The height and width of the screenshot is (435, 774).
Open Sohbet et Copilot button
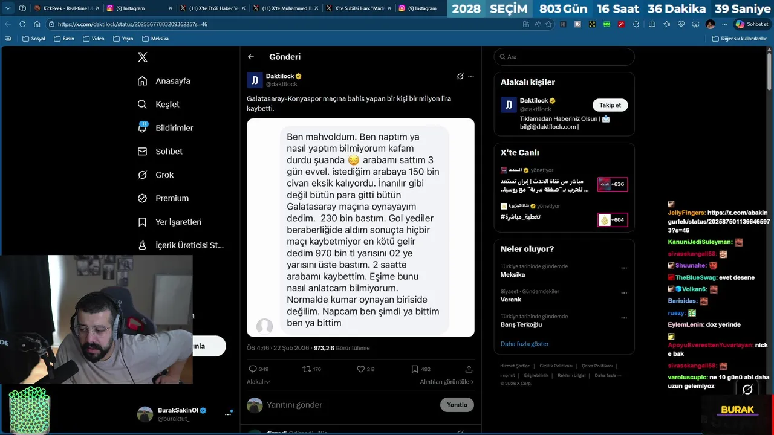click(x=752, y=24)
